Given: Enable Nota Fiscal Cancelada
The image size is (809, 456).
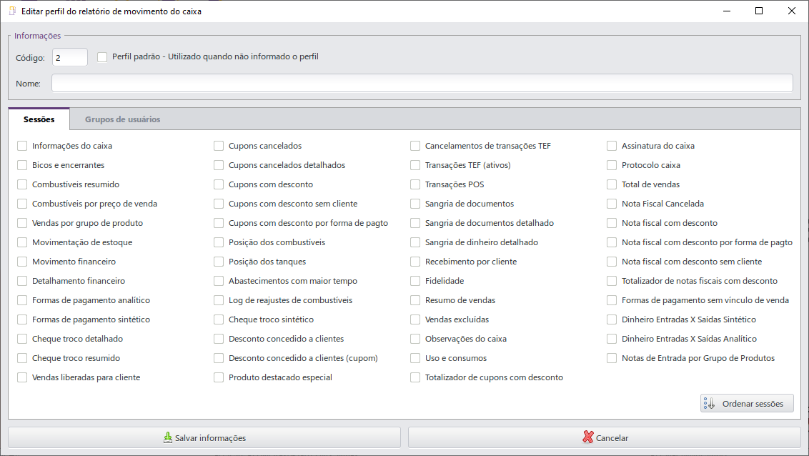Looking at the screenshot, I should (612, 204).
